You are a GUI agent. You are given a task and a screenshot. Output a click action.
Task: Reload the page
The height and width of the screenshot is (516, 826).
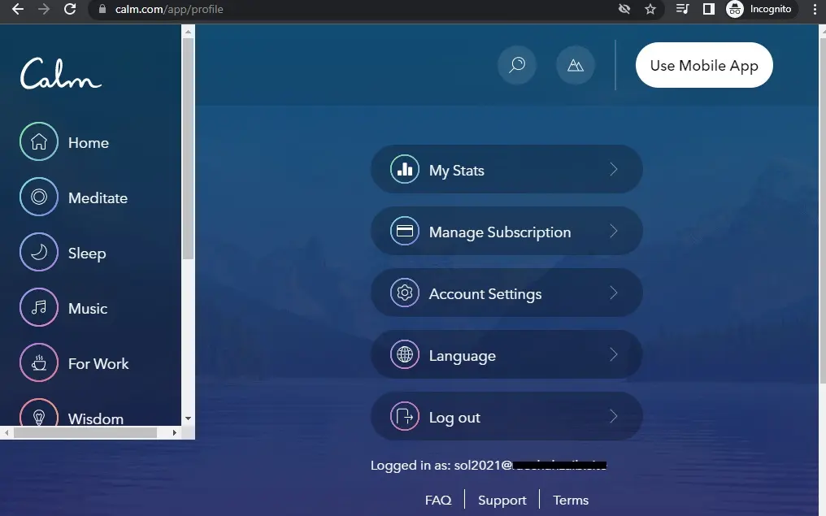[x=70, y=9]
